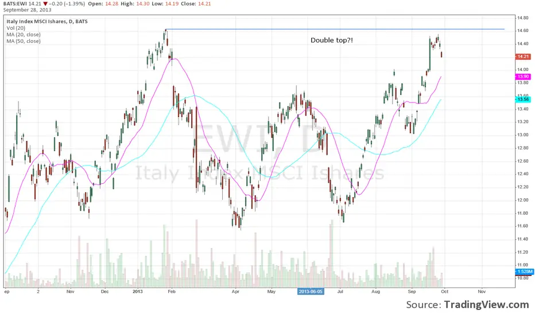Click the Jul label on time axis

pyautogui.click(x=340, y=292)
